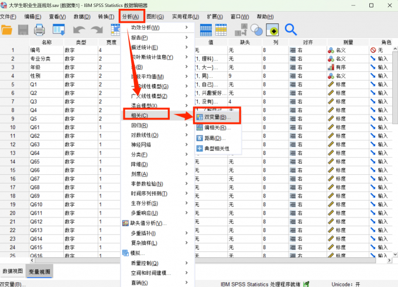Open the 转换(T) menu
Viewport: 398px width, 287px height.
click(x=106, y=17)
